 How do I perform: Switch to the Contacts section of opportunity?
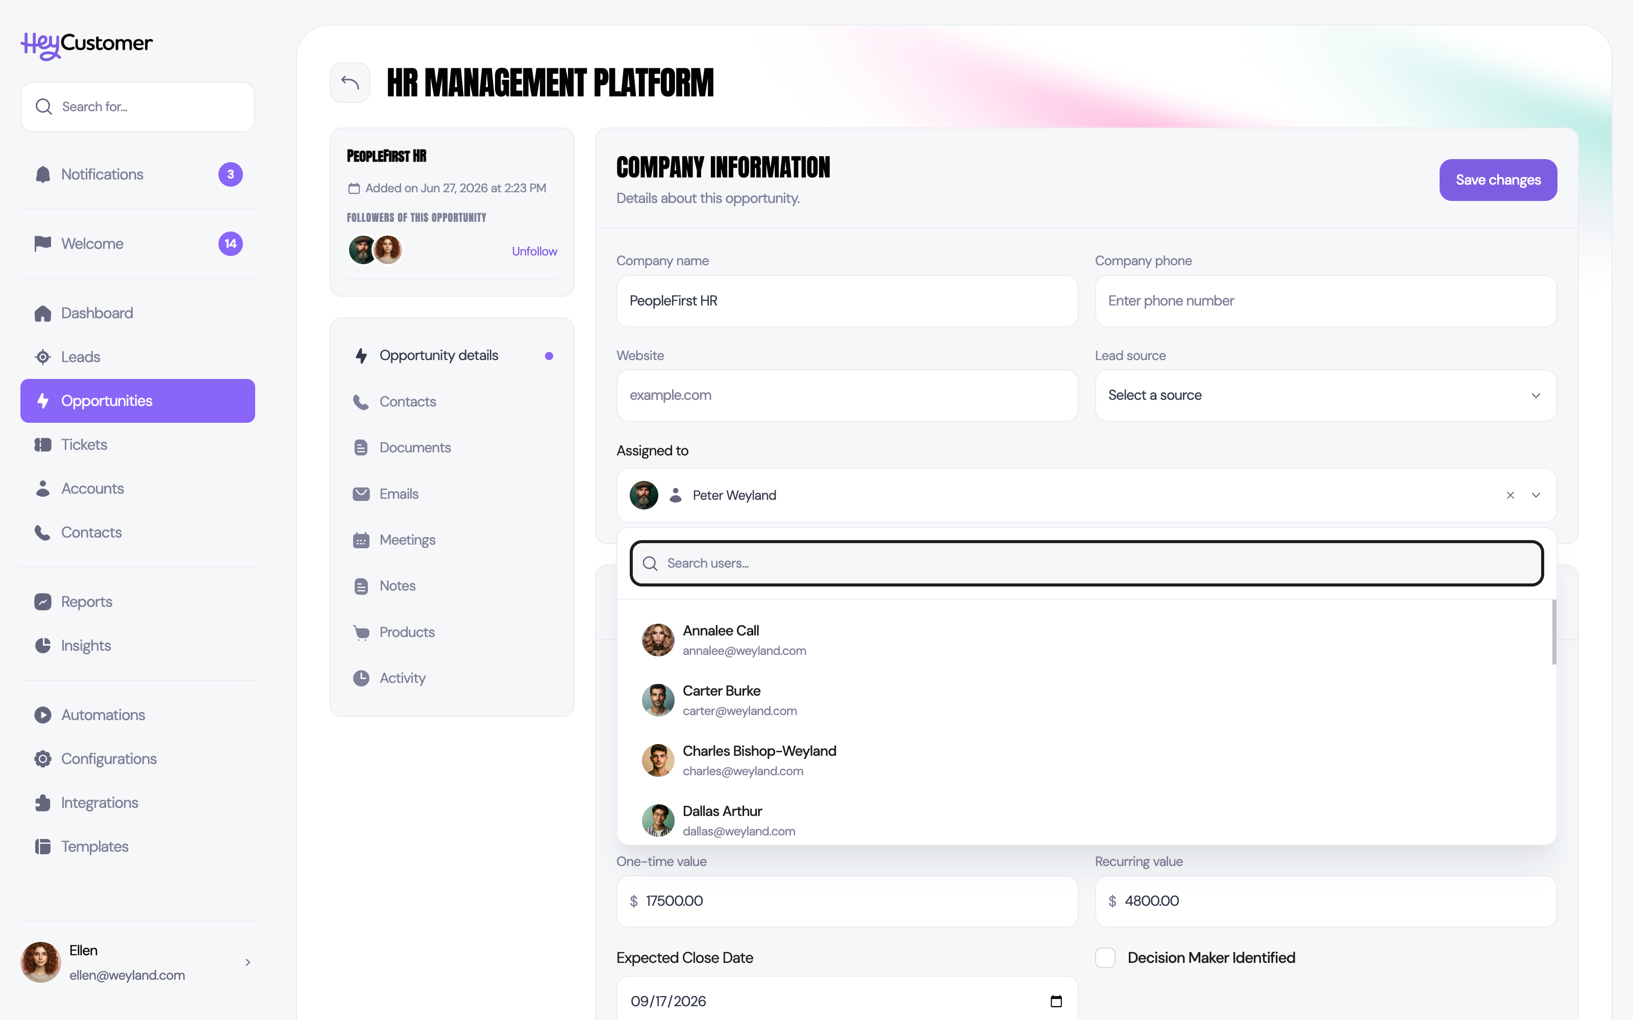[x=452, y=401]
